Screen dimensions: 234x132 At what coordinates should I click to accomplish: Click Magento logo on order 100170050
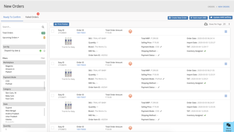130,128
